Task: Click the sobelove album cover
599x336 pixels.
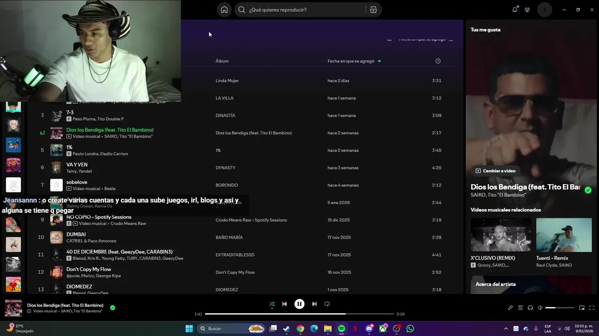Action: point(56,185)
